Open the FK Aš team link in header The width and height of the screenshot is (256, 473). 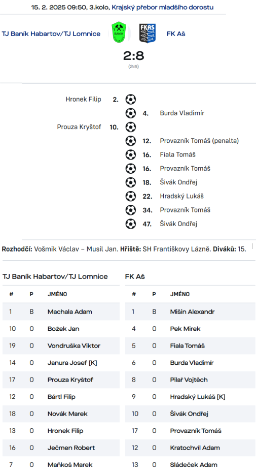[x=176, y=34]
